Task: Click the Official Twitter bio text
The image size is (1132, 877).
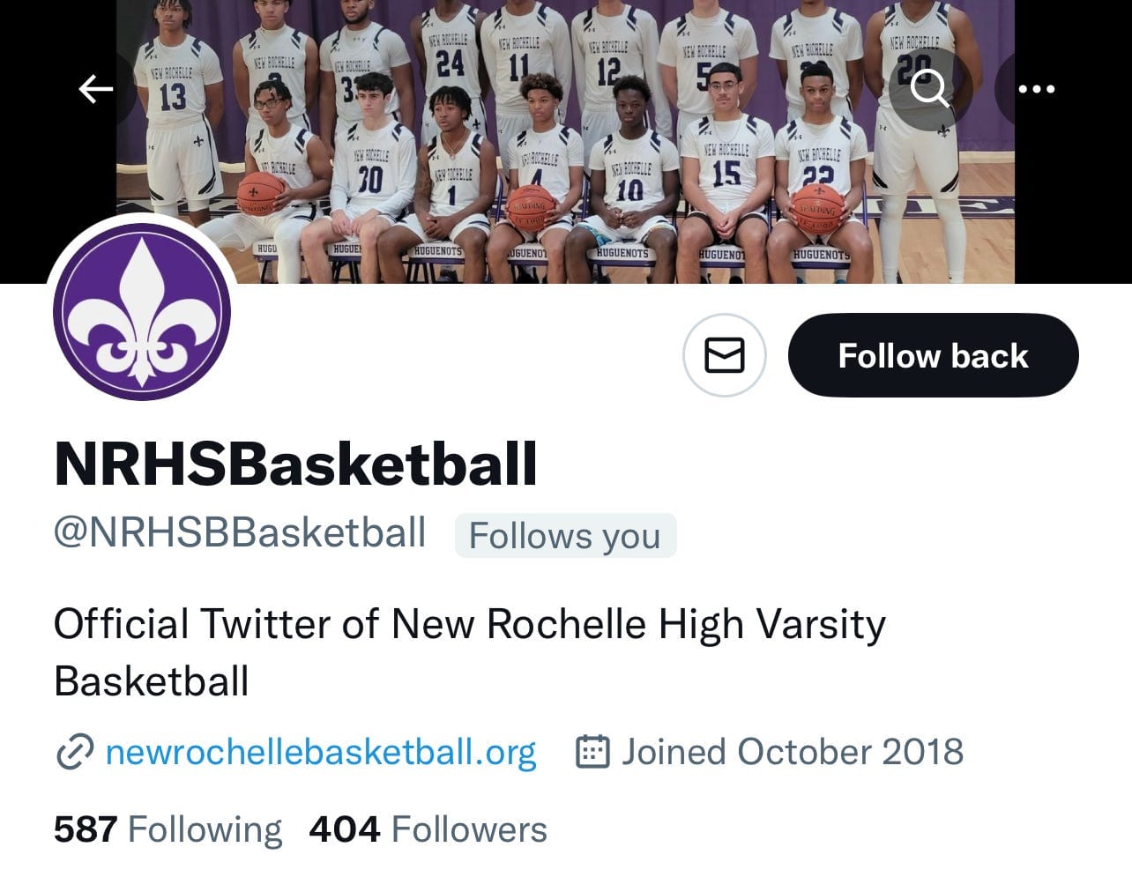Action: 469,652
